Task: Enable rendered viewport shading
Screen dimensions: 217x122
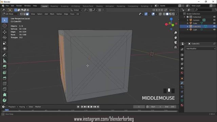Action: tap(173, 14)
